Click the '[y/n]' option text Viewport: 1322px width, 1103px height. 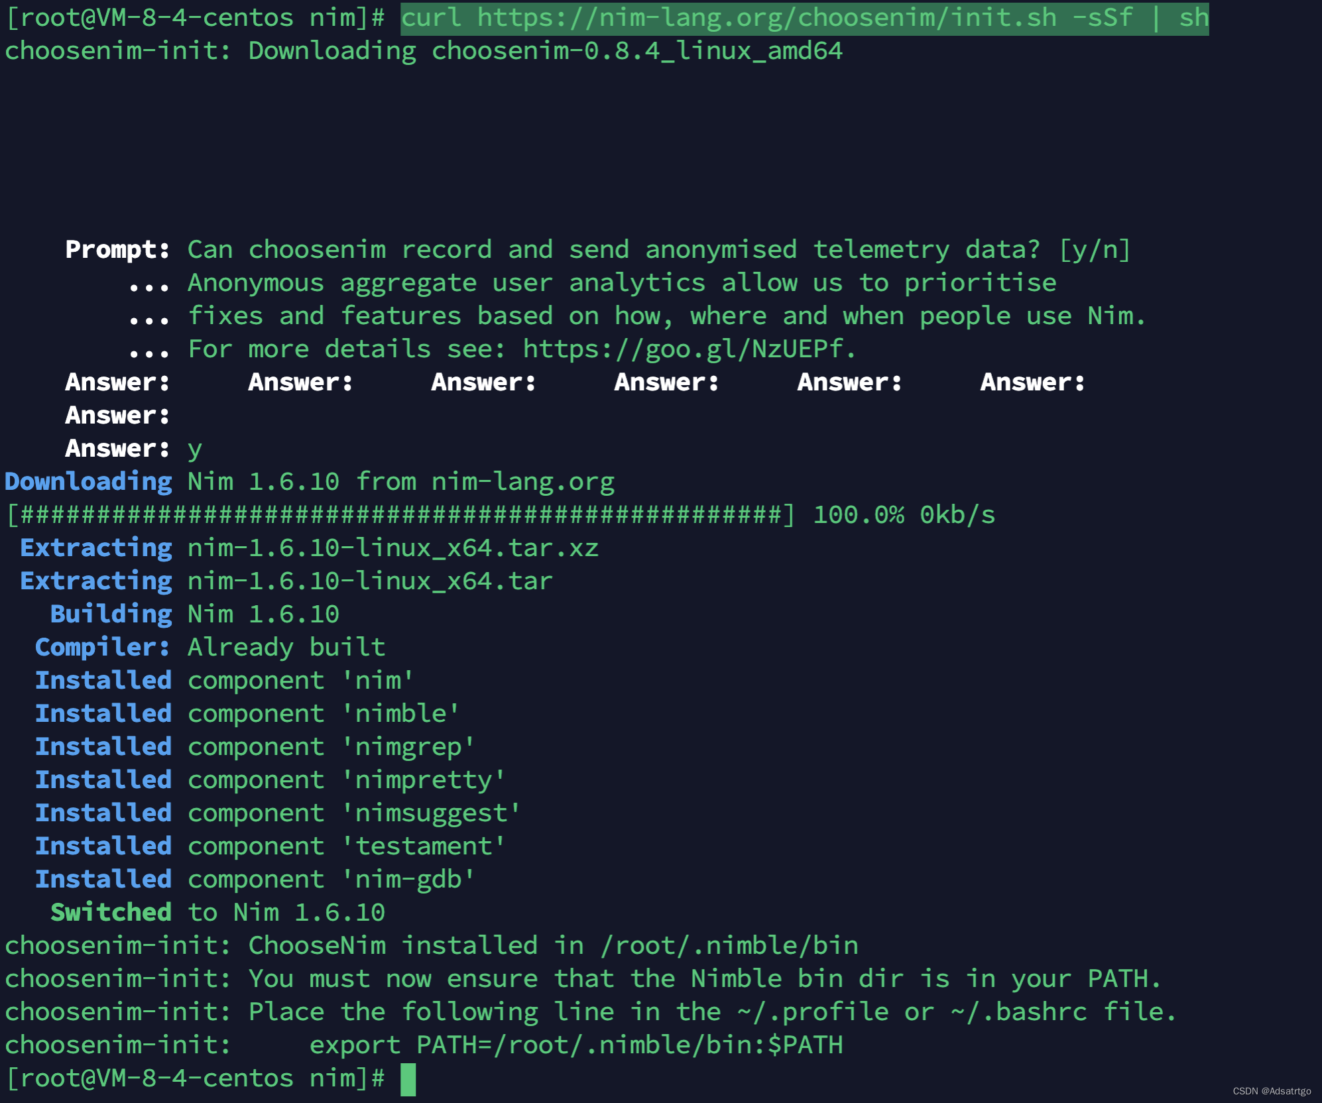1095,250
